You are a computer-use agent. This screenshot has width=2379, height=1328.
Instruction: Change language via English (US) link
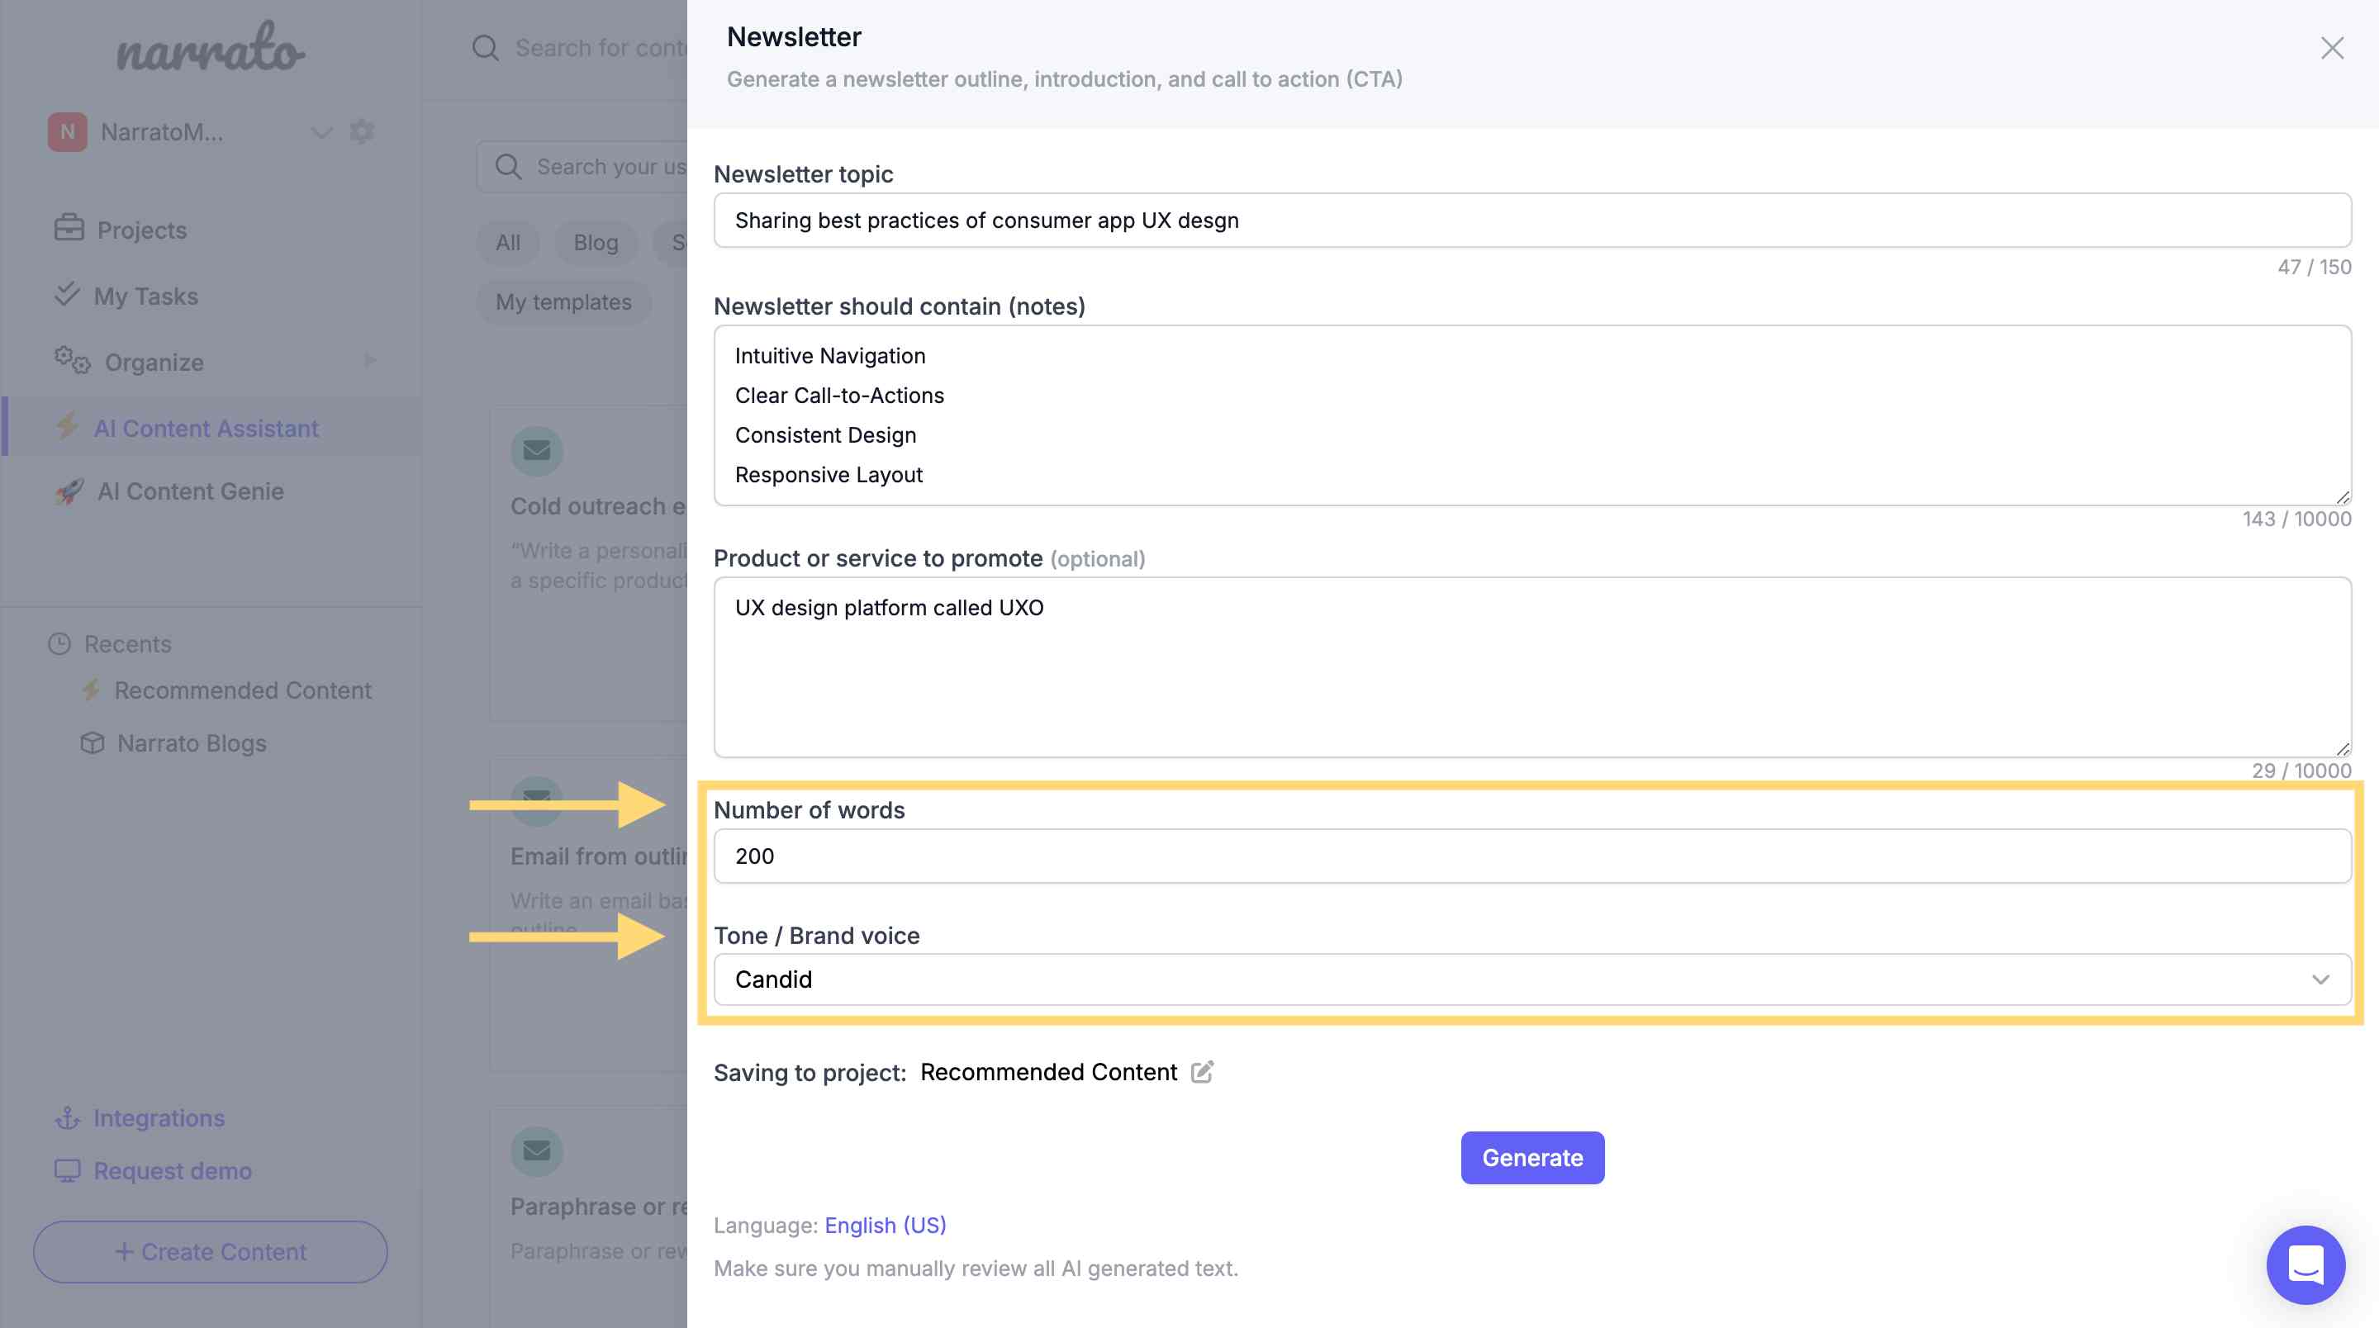(885, 1225)
